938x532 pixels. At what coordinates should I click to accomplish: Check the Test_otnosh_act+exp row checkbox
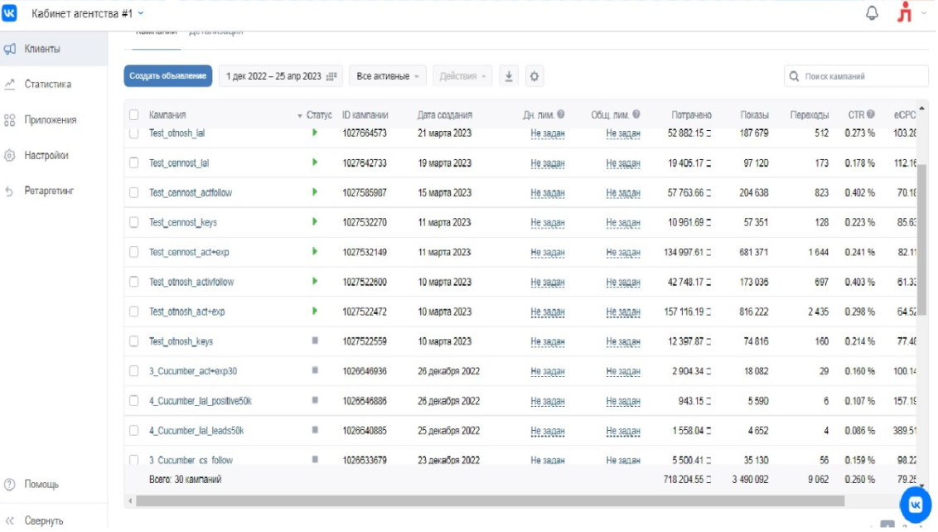134,312
